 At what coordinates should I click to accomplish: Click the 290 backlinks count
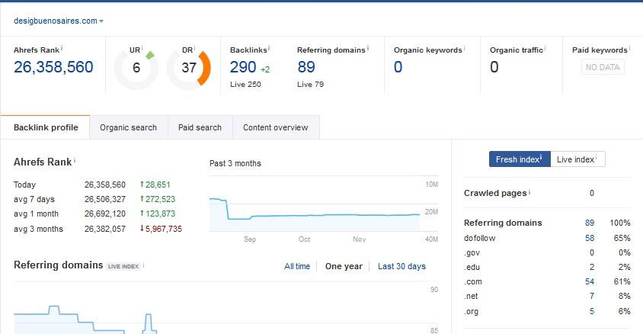point(243,68)
